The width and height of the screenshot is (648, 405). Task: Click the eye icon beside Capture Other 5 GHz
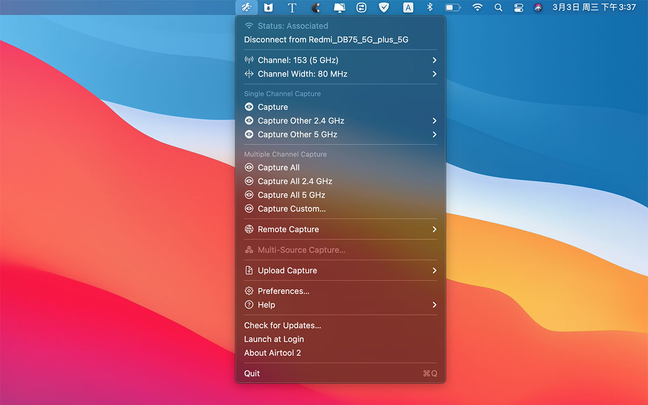click(249, 134)
